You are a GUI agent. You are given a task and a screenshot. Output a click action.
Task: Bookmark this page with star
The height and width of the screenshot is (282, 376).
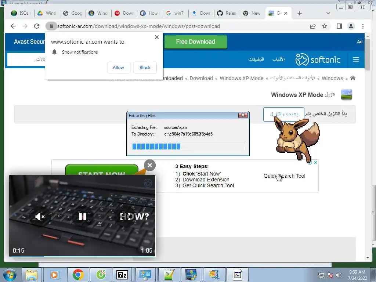(x=325, y=26)
